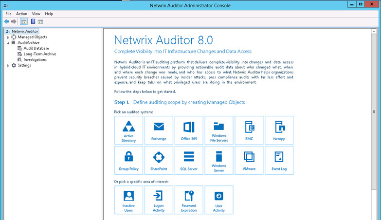
Task: Select Settings in the tree
Action: (x=24, y=65)
